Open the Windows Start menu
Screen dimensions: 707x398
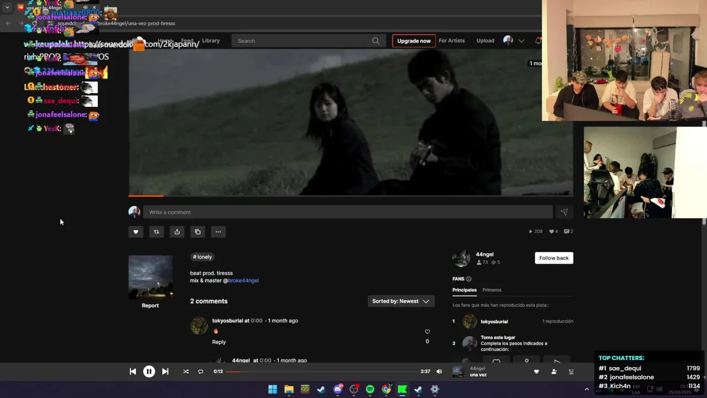(x=272, y=389)
